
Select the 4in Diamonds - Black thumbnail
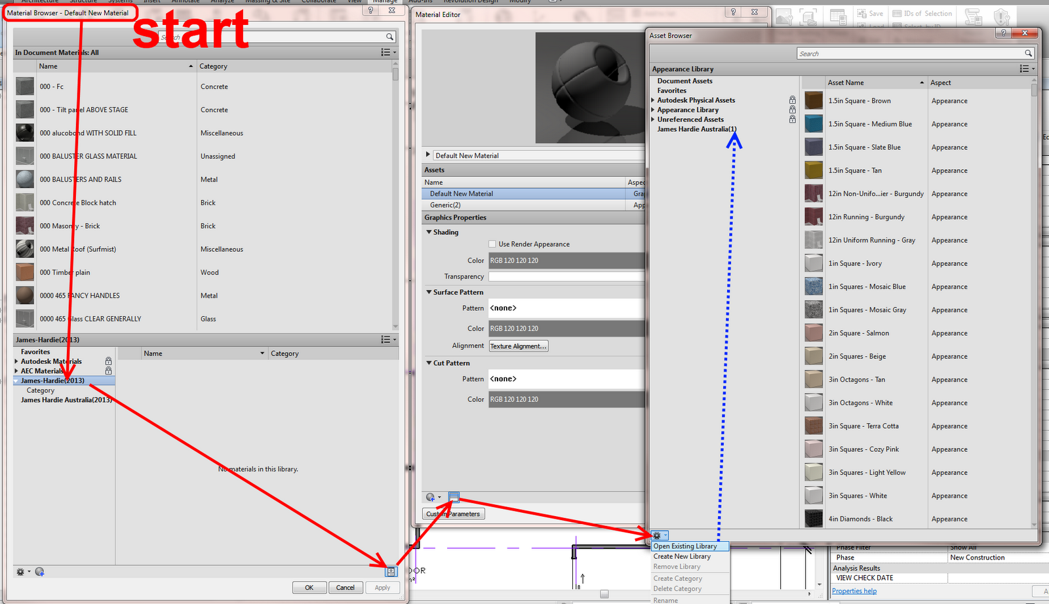point(814,519)
